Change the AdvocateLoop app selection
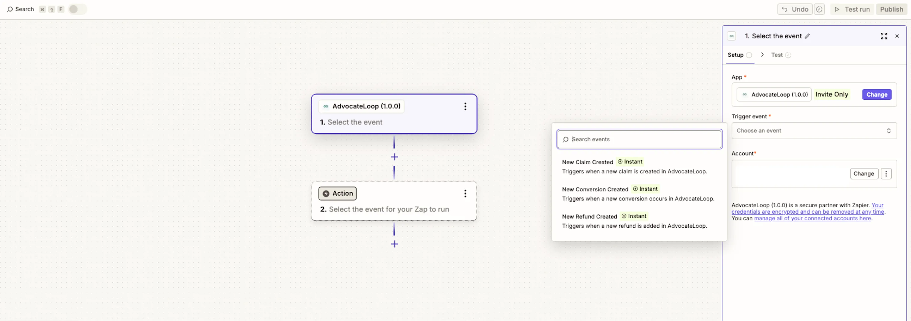911x321 pixels. click(876, 94)
